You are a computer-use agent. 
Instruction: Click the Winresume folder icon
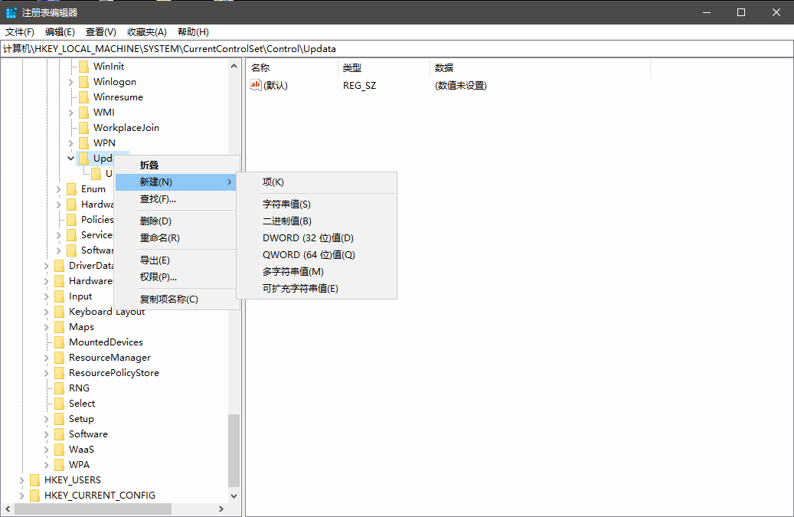(x=84, y=97)
